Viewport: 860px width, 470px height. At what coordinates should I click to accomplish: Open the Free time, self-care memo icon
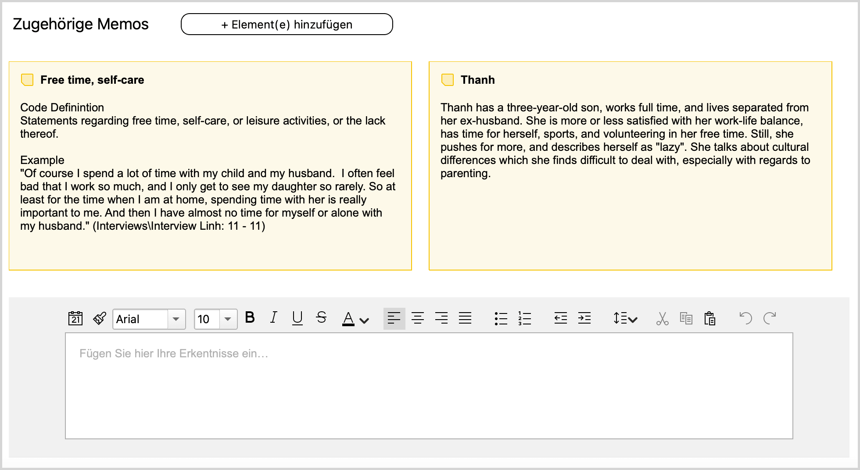click(x=27, y=80)
